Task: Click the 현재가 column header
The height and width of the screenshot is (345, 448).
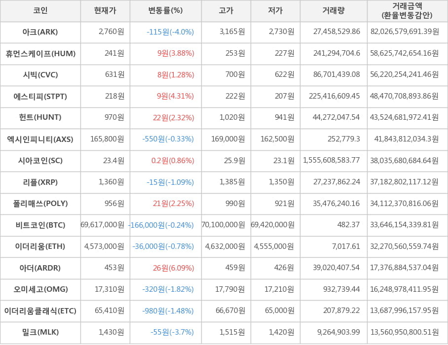Action: (105, 11)
